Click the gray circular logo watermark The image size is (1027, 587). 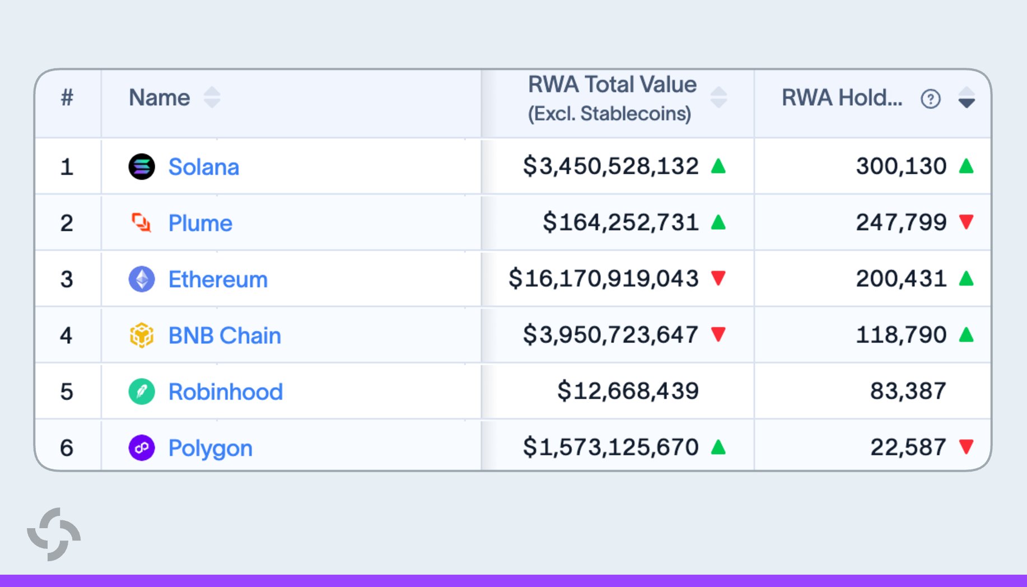pyautogui.click(x=54, y=534)
